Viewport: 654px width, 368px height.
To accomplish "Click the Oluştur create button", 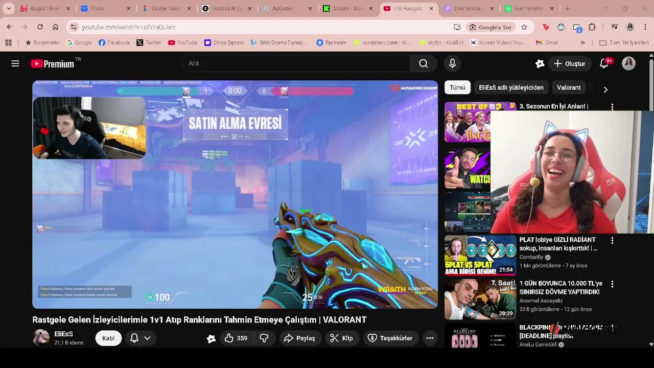I will (x=569, y=64).
